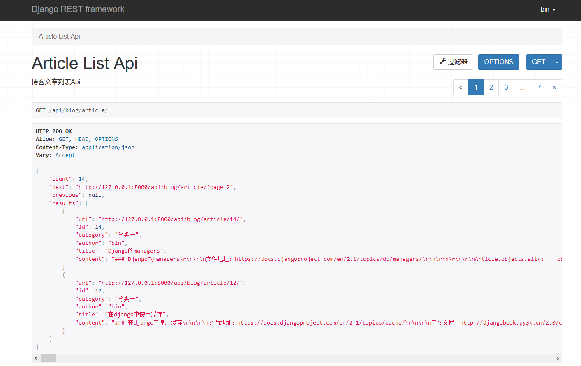This screenshot has width=581, height=366.
Task: Click the horizontal scrollbar thumb
Action: click(x=48, y=358)
